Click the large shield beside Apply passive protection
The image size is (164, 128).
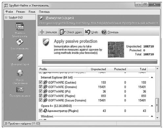[x=46, y=42]
